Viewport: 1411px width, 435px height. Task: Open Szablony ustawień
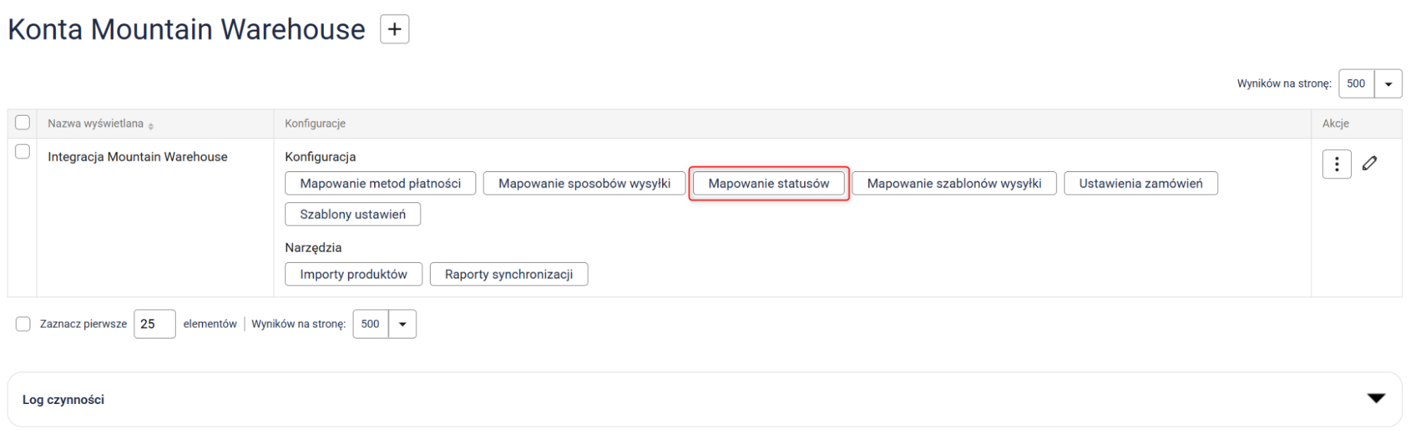[352, 214]
